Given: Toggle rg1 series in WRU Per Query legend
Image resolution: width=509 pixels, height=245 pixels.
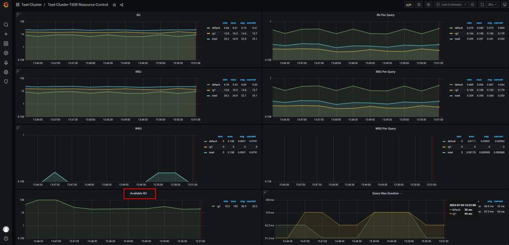Looking at the screenshot, I should [x=450, y=147].
